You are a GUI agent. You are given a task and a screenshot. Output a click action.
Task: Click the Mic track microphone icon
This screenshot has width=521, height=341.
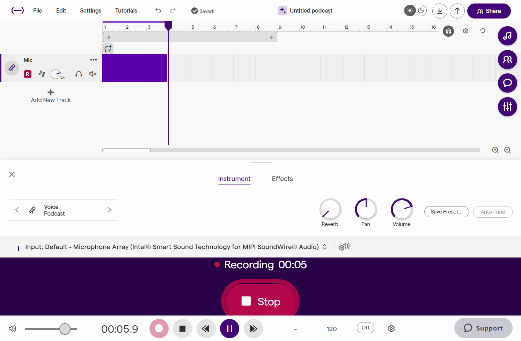tap(12, 68)
